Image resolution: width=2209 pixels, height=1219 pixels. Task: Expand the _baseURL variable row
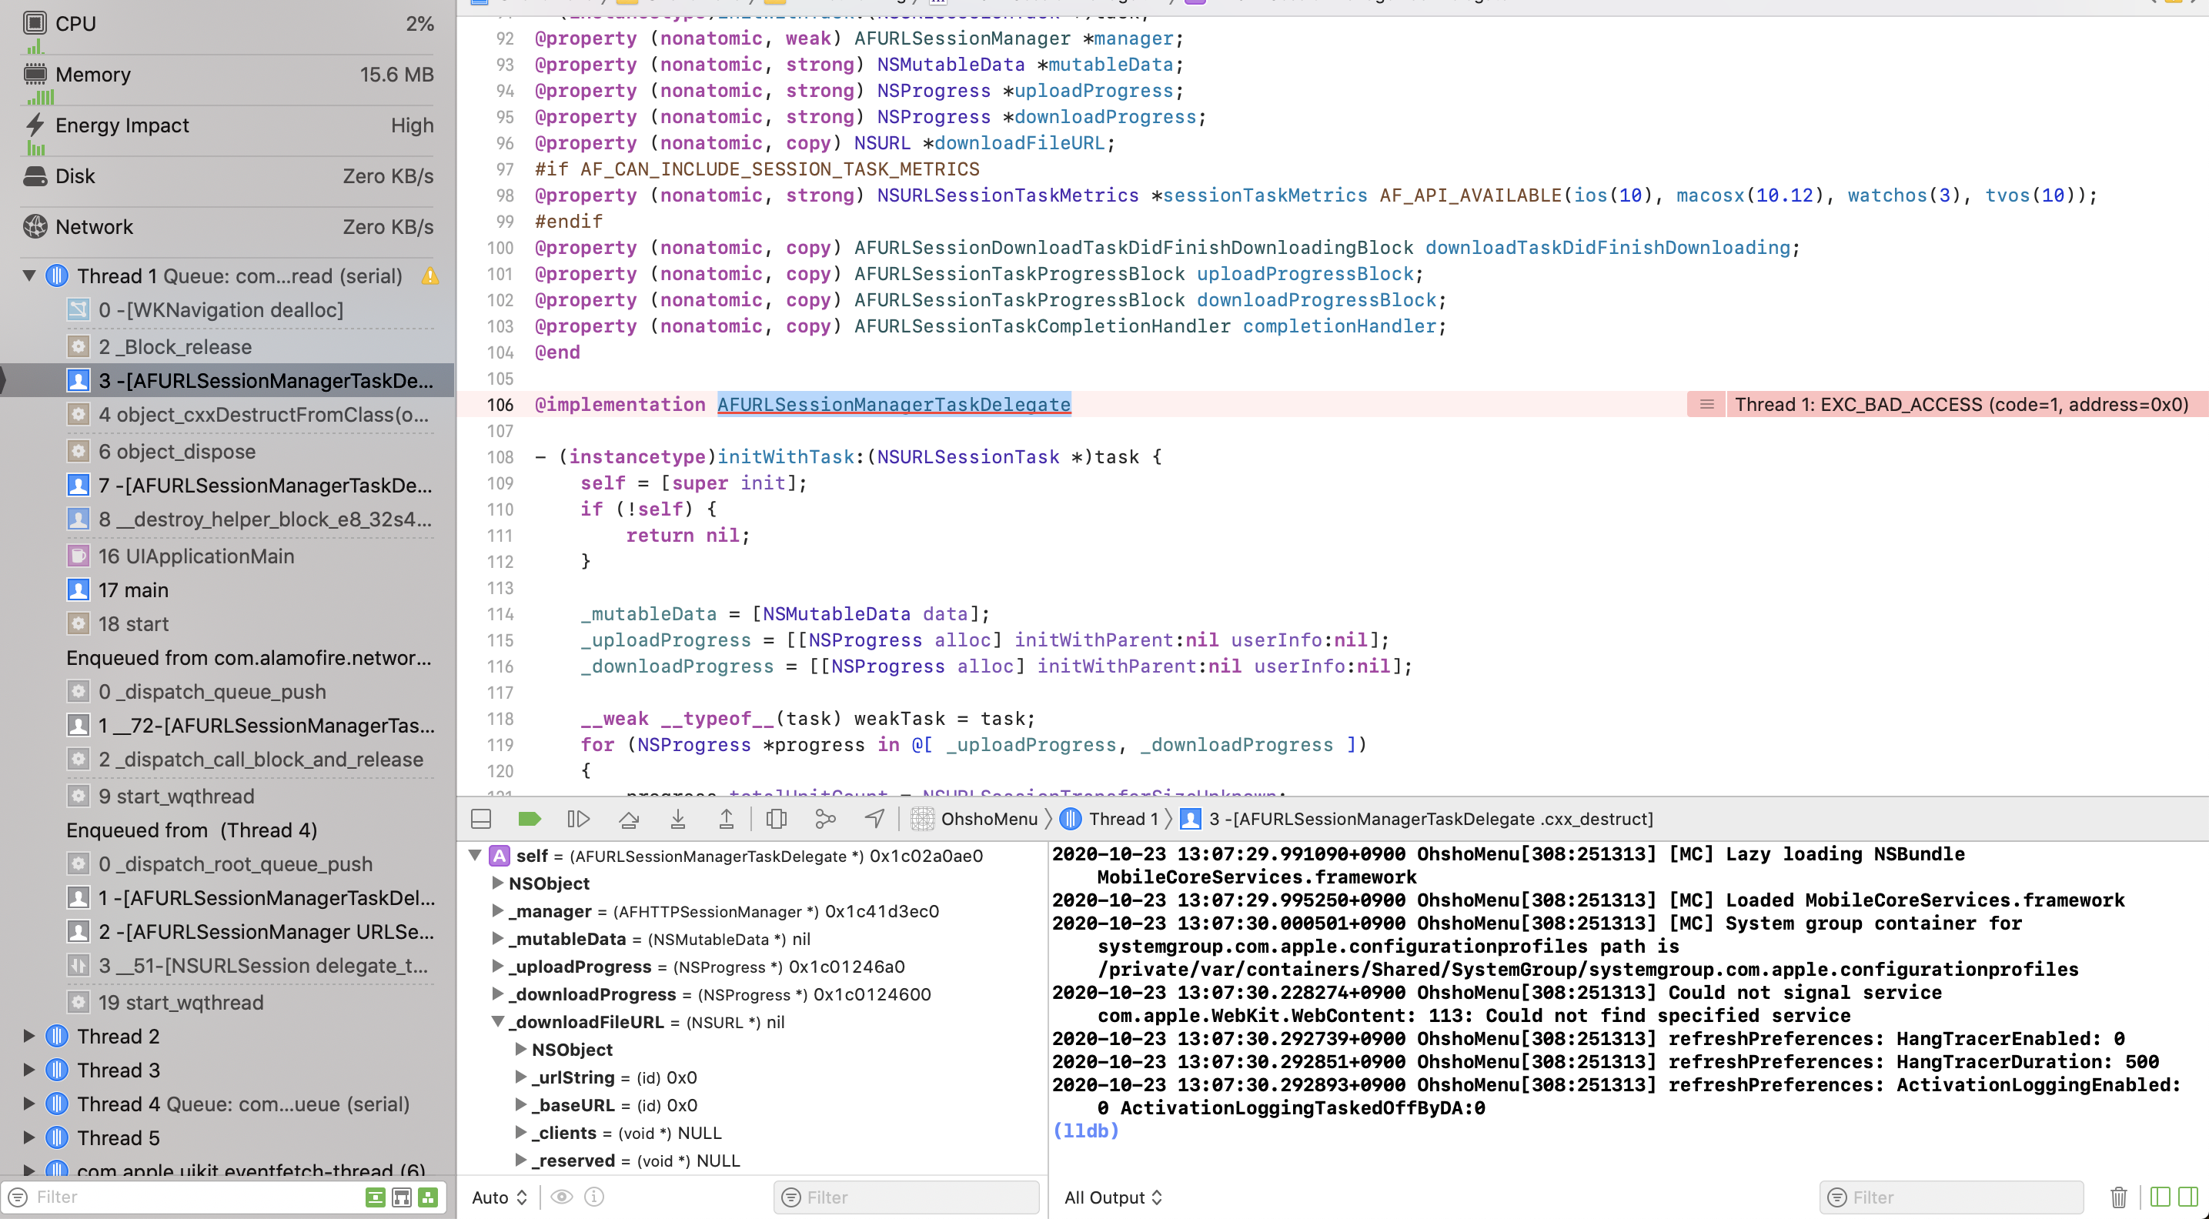pyautogui.click(x=520, y=1104)
